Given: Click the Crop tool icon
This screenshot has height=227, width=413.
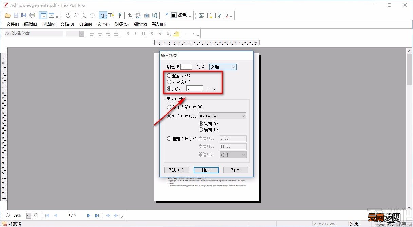Looking at the screenshot, I should click(x=130, y=15).
